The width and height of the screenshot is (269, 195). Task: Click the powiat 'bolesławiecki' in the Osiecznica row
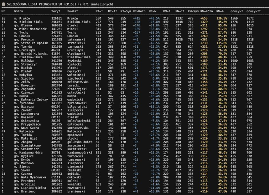(79, 121)
